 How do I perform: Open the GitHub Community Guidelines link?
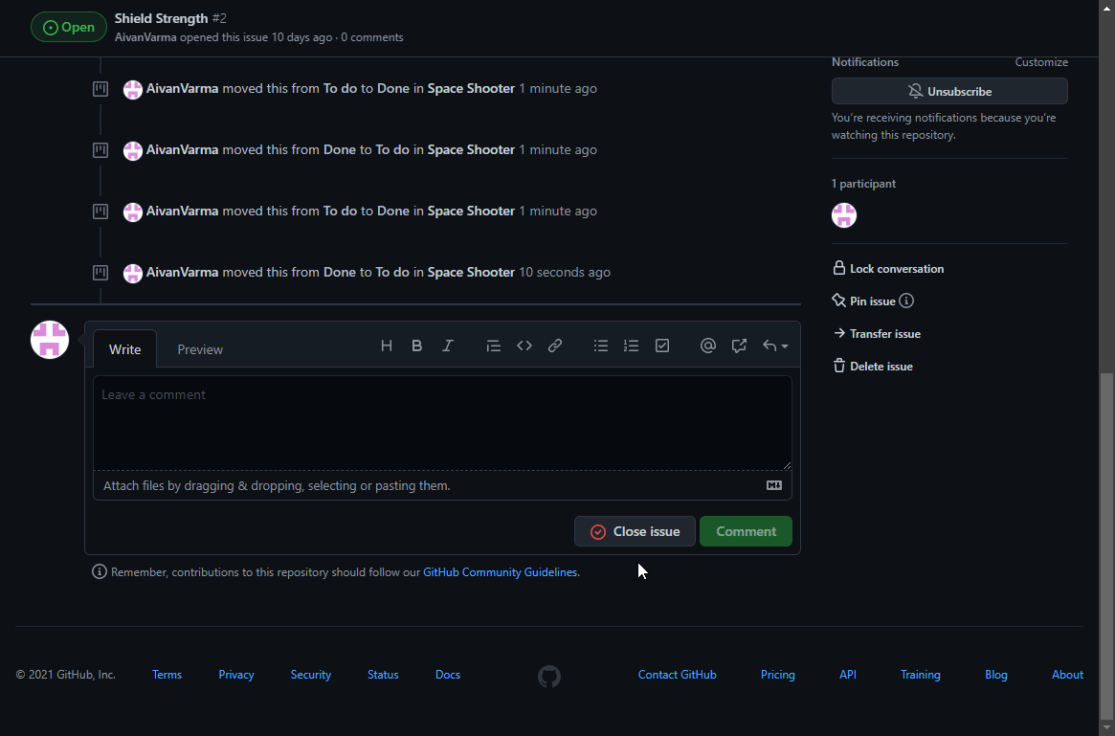point(500,571)
